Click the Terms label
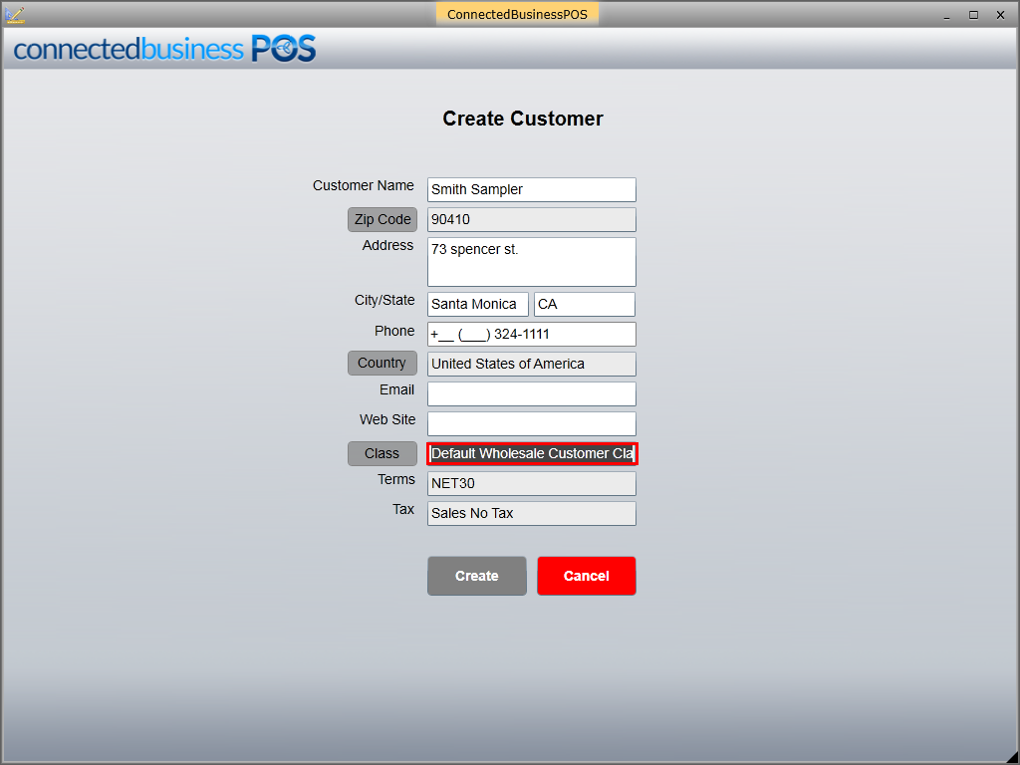Screen dimensions: 1020x765 (396, 479)
